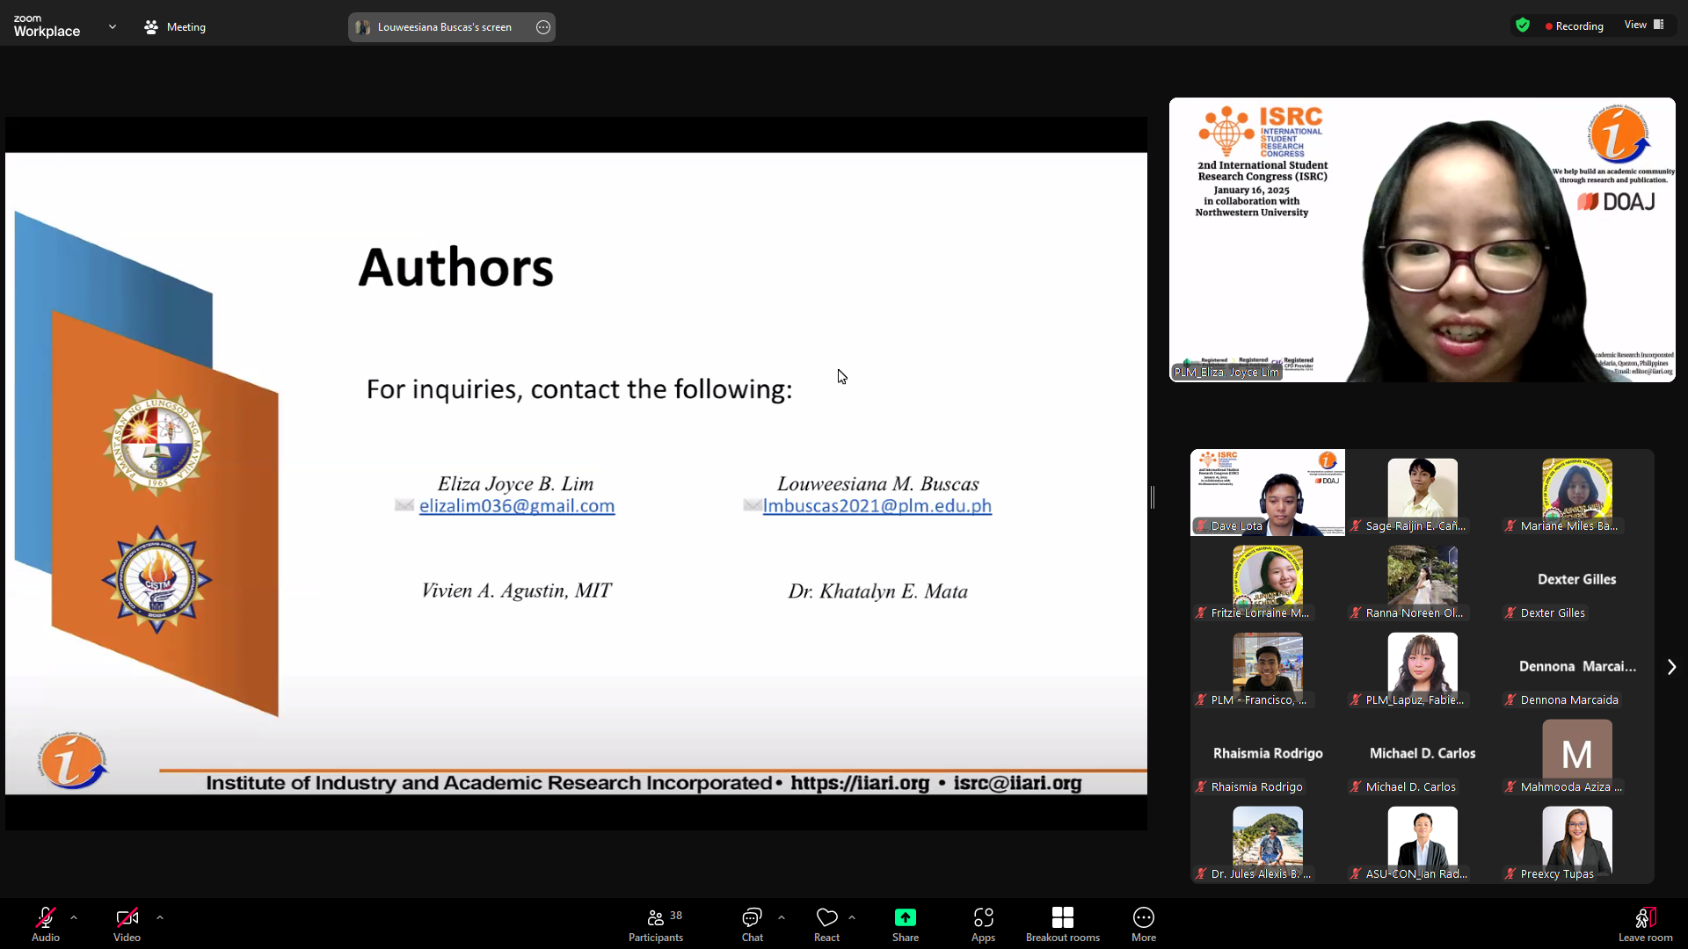This screenshot has height=949, width=1688.
Task: Click the Leave room button
Action: [1645, 924]
